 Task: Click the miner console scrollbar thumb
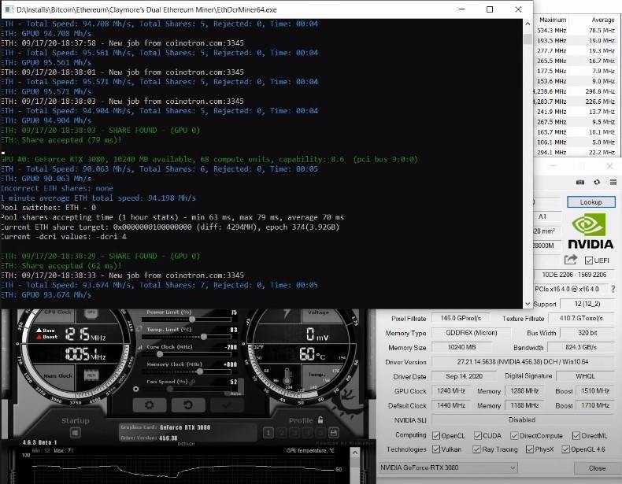(x=528, y=39)
